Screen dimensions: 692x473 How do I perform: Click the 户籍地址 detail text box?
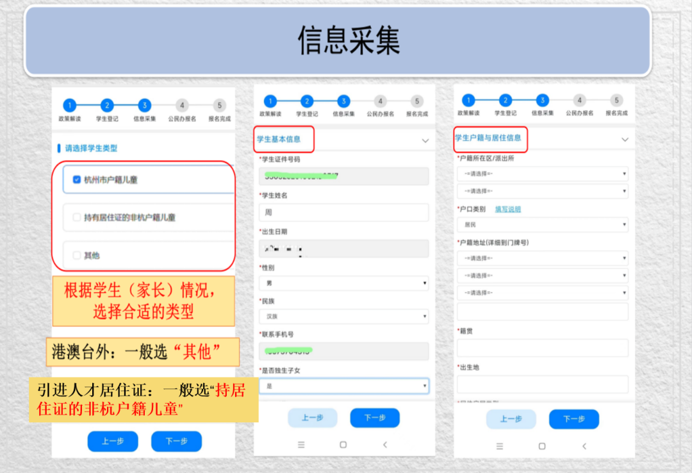point(543,311)
